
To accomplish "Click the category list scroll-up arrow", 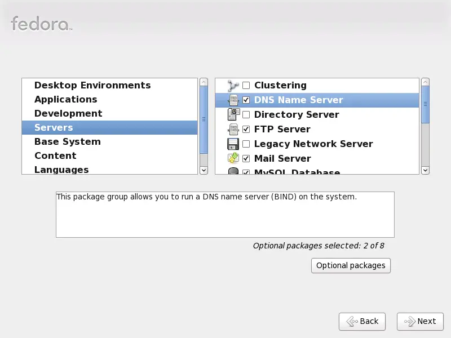I will tap(204, 82).
